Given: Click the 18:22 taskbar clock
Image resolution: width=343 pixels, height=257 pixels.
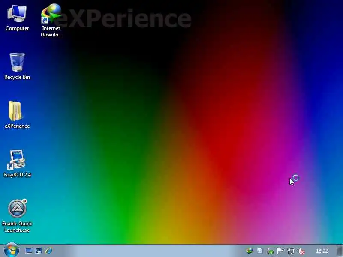Looking at the screenshot, I should click(322, 251).
